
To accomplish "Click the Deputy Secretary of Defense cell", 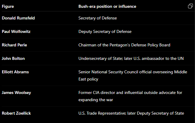I will tap(105, 32).
